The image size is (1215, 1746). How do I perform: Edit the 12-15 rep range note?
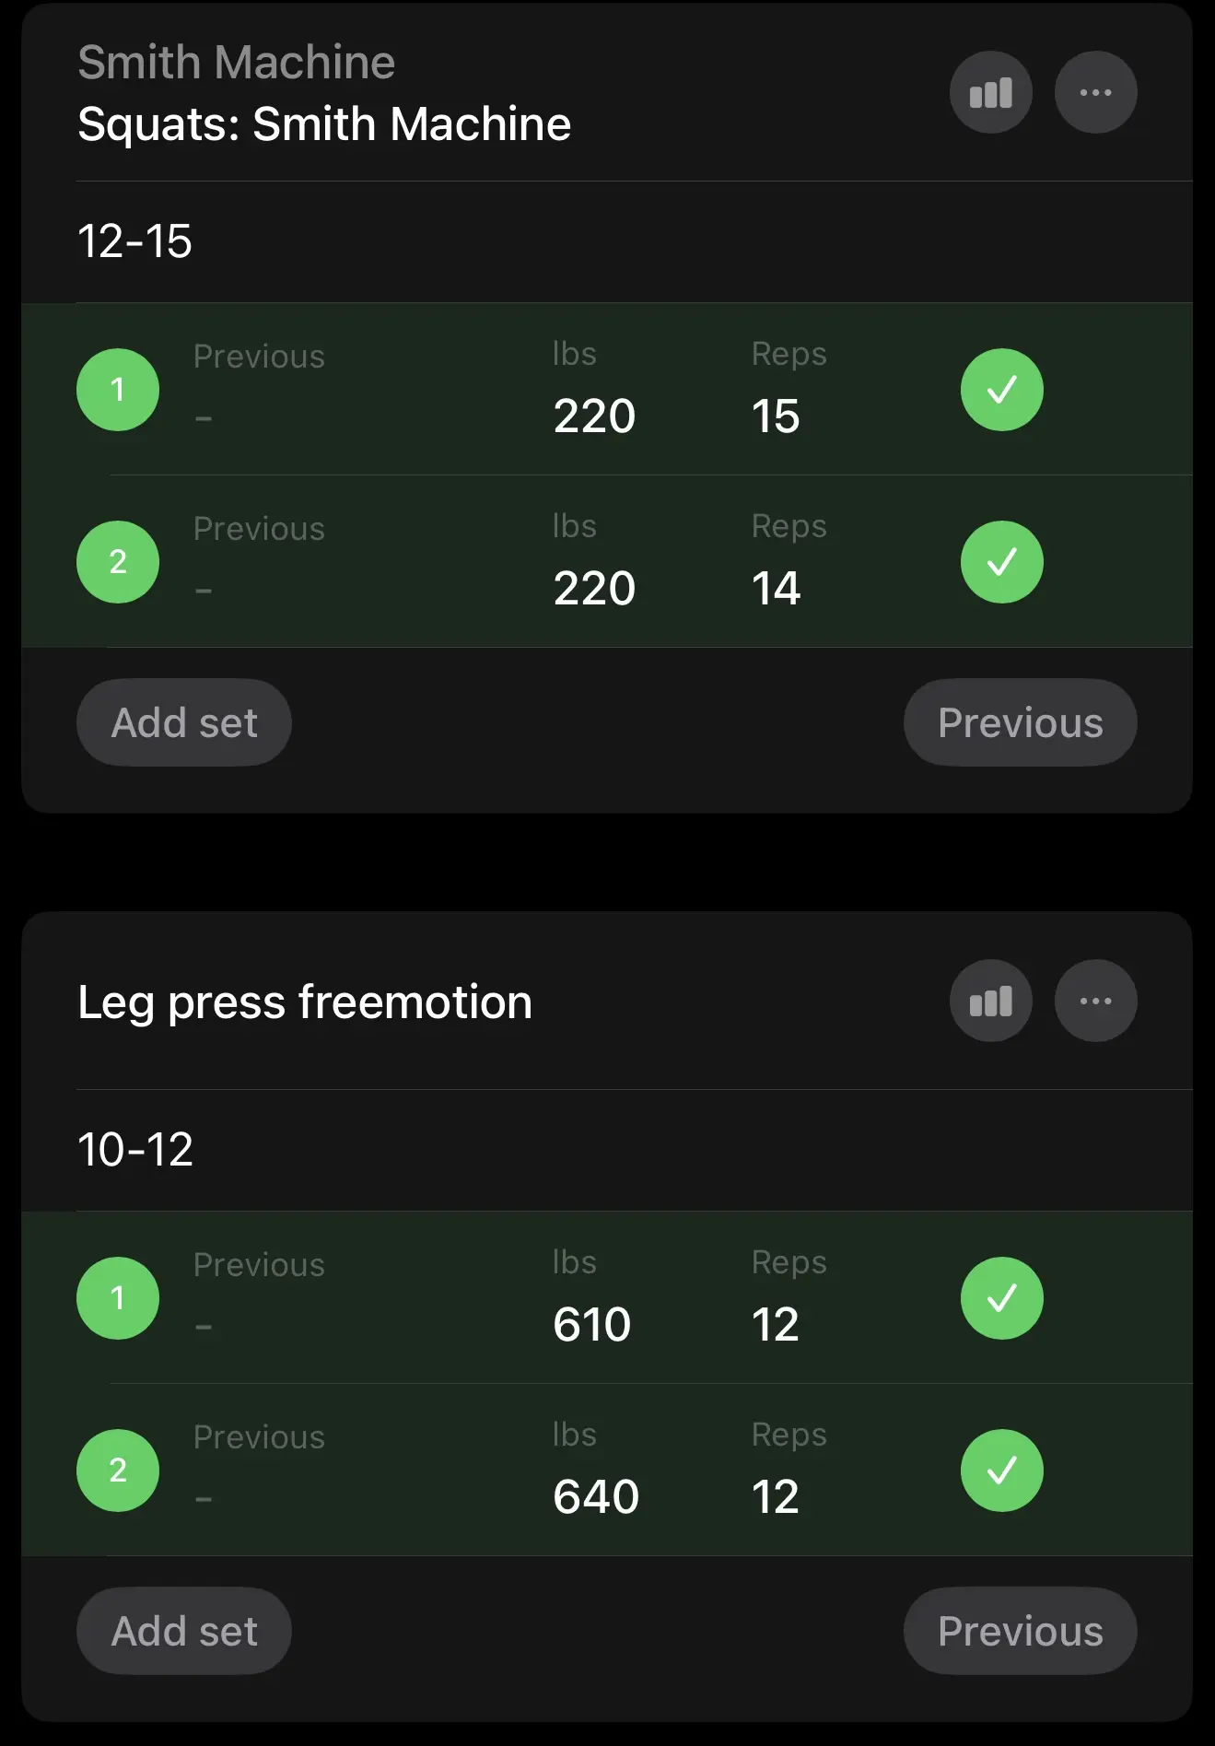point(135,241)
